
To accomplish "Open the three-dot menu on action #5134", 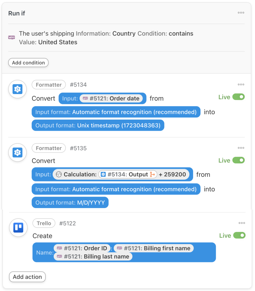I will [x=241, y=84].
